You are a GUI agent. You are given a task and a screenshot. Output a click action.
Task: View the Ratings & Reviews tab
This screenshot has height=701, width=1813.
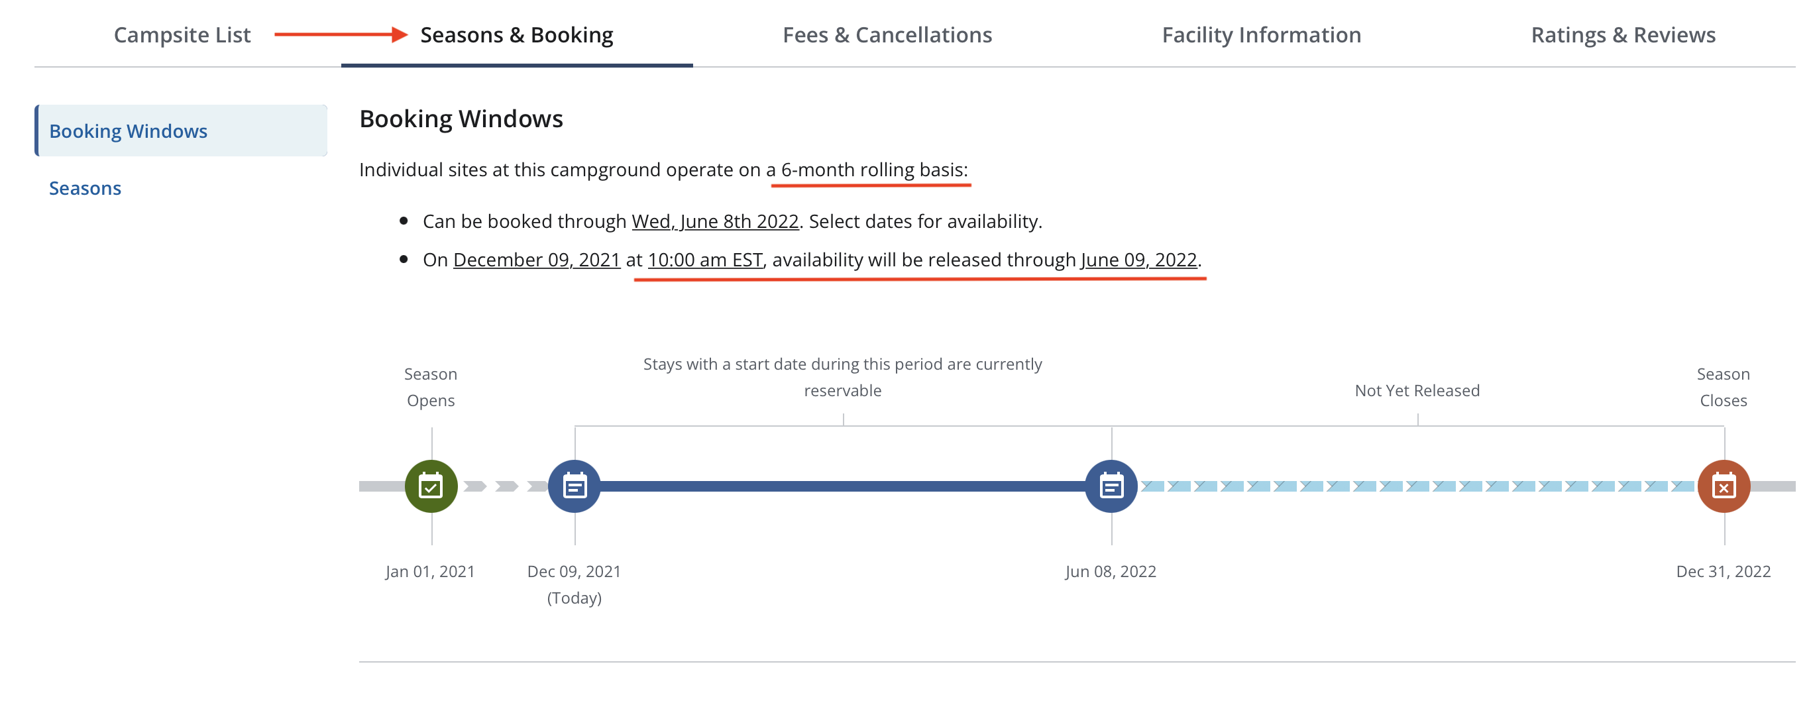[x=1623, y=35]
